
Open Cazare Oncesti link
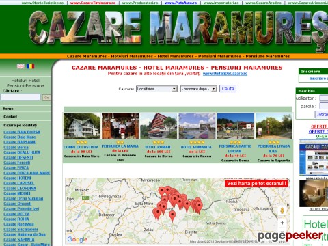tap(18, 204)
